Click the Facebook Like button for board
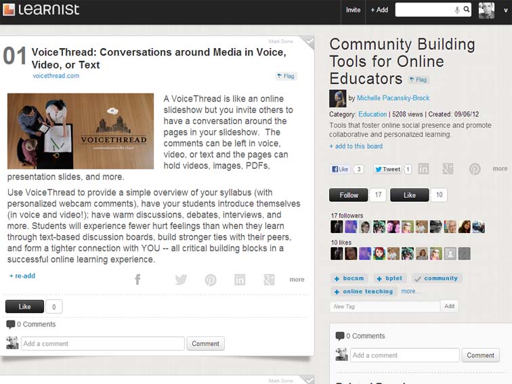Image resolution: width=512 pixels, height=384 pixels. pyautogui.click(x=340, y=169)
